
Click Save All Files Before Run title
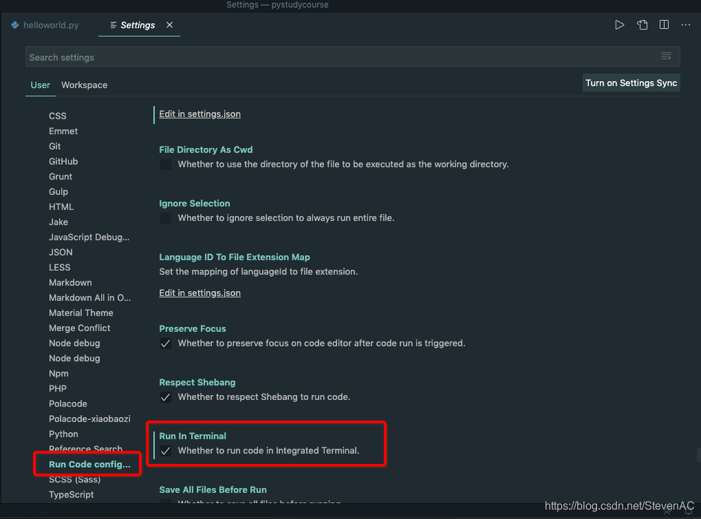point(213,490)
